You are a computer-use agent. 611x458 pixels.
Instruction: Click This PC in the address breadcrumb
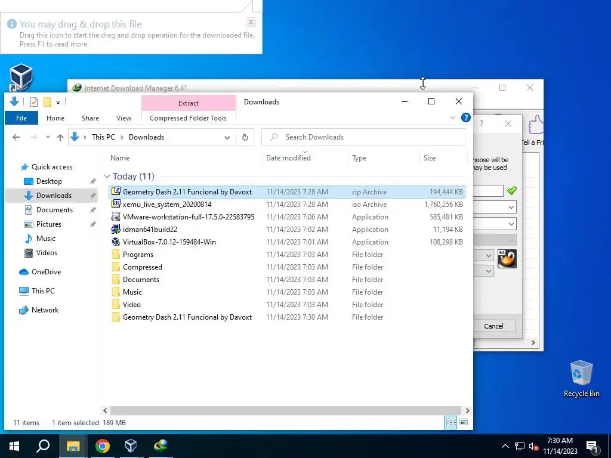103,137
